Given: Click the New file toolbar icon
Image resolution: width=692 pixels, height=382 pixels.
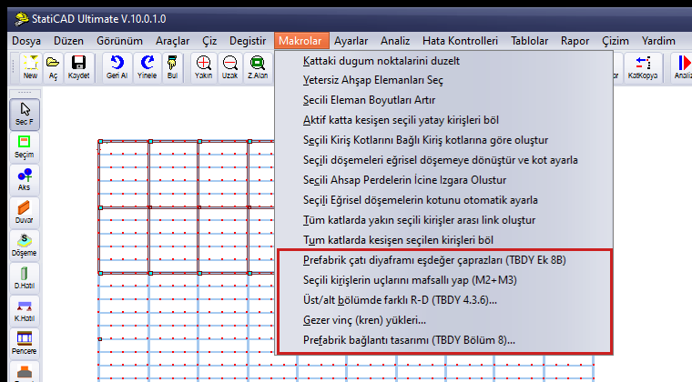Looking at the screenshot, I should (30, 67).
